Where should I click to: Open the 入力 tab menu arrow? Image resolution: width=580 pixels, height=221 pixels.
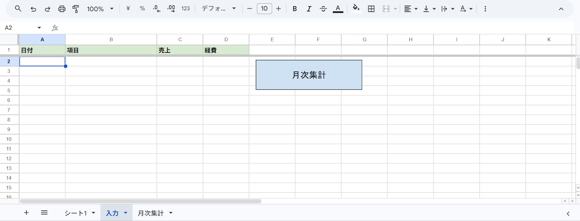coord(126,213)
